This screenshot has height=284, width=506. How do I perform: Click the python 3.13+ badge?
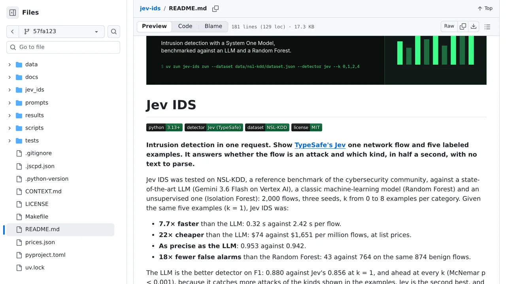click(x=164, y=127)
